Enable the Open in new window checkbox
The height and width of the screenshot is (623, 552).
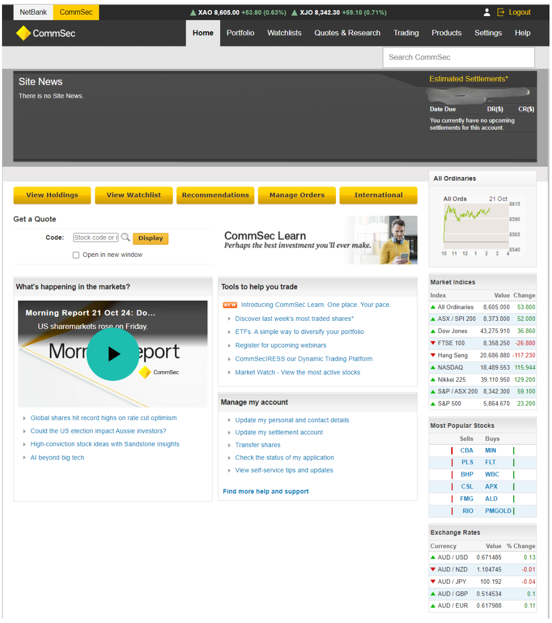pyautogui.click(x=76, y=255)
